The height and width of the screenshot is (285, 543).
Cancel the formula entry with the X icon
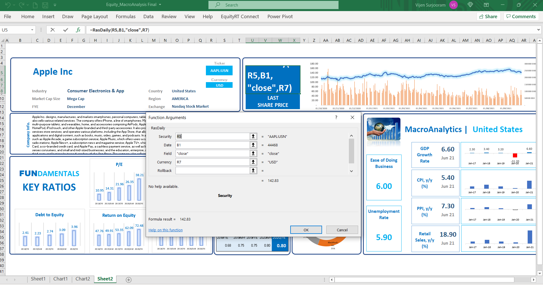53,30
